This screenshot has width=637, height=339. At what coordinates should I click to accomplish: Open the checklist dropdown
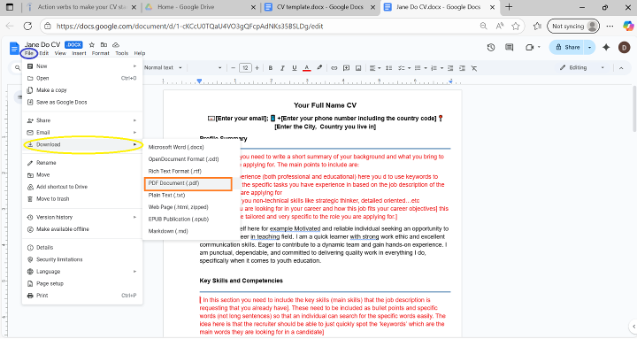point(403,68)
